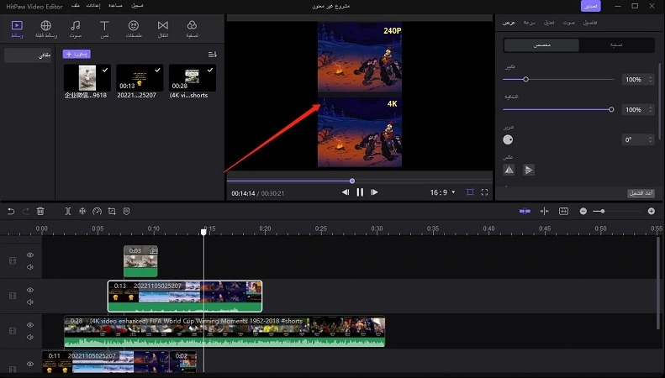Switch to the عرض properties tab
The image size is (665, 378).
[x=509, y=23]
